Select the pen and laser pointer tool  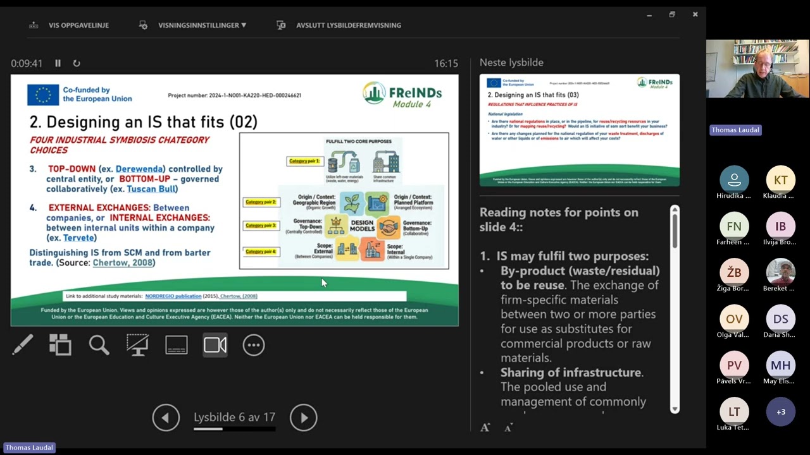click(x=23, y=345)
